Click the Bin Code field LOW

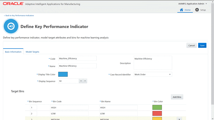click(x=69, y=114)
